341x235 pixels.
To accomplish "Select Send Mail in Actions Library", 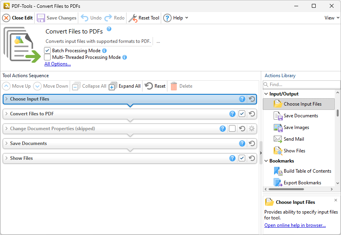I will (299, 139).
